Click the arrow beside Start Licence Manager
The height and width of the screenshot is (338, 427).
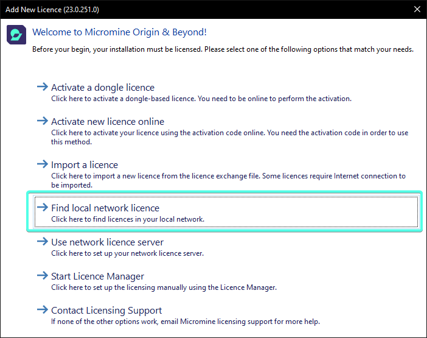(x=42, y=276)
